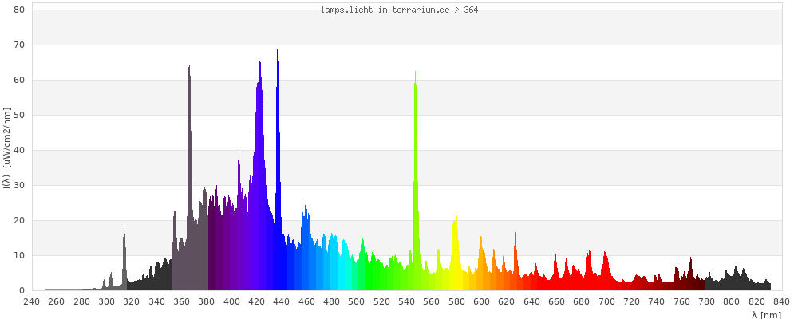
Task: Click the x-axis tick label 440
Action: (282, 301)
